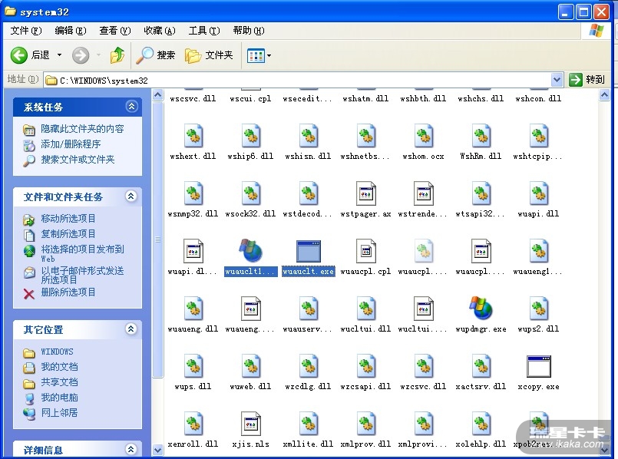
Task: Select the wups2.dll file icon
Action: click(x=538, y=309)
